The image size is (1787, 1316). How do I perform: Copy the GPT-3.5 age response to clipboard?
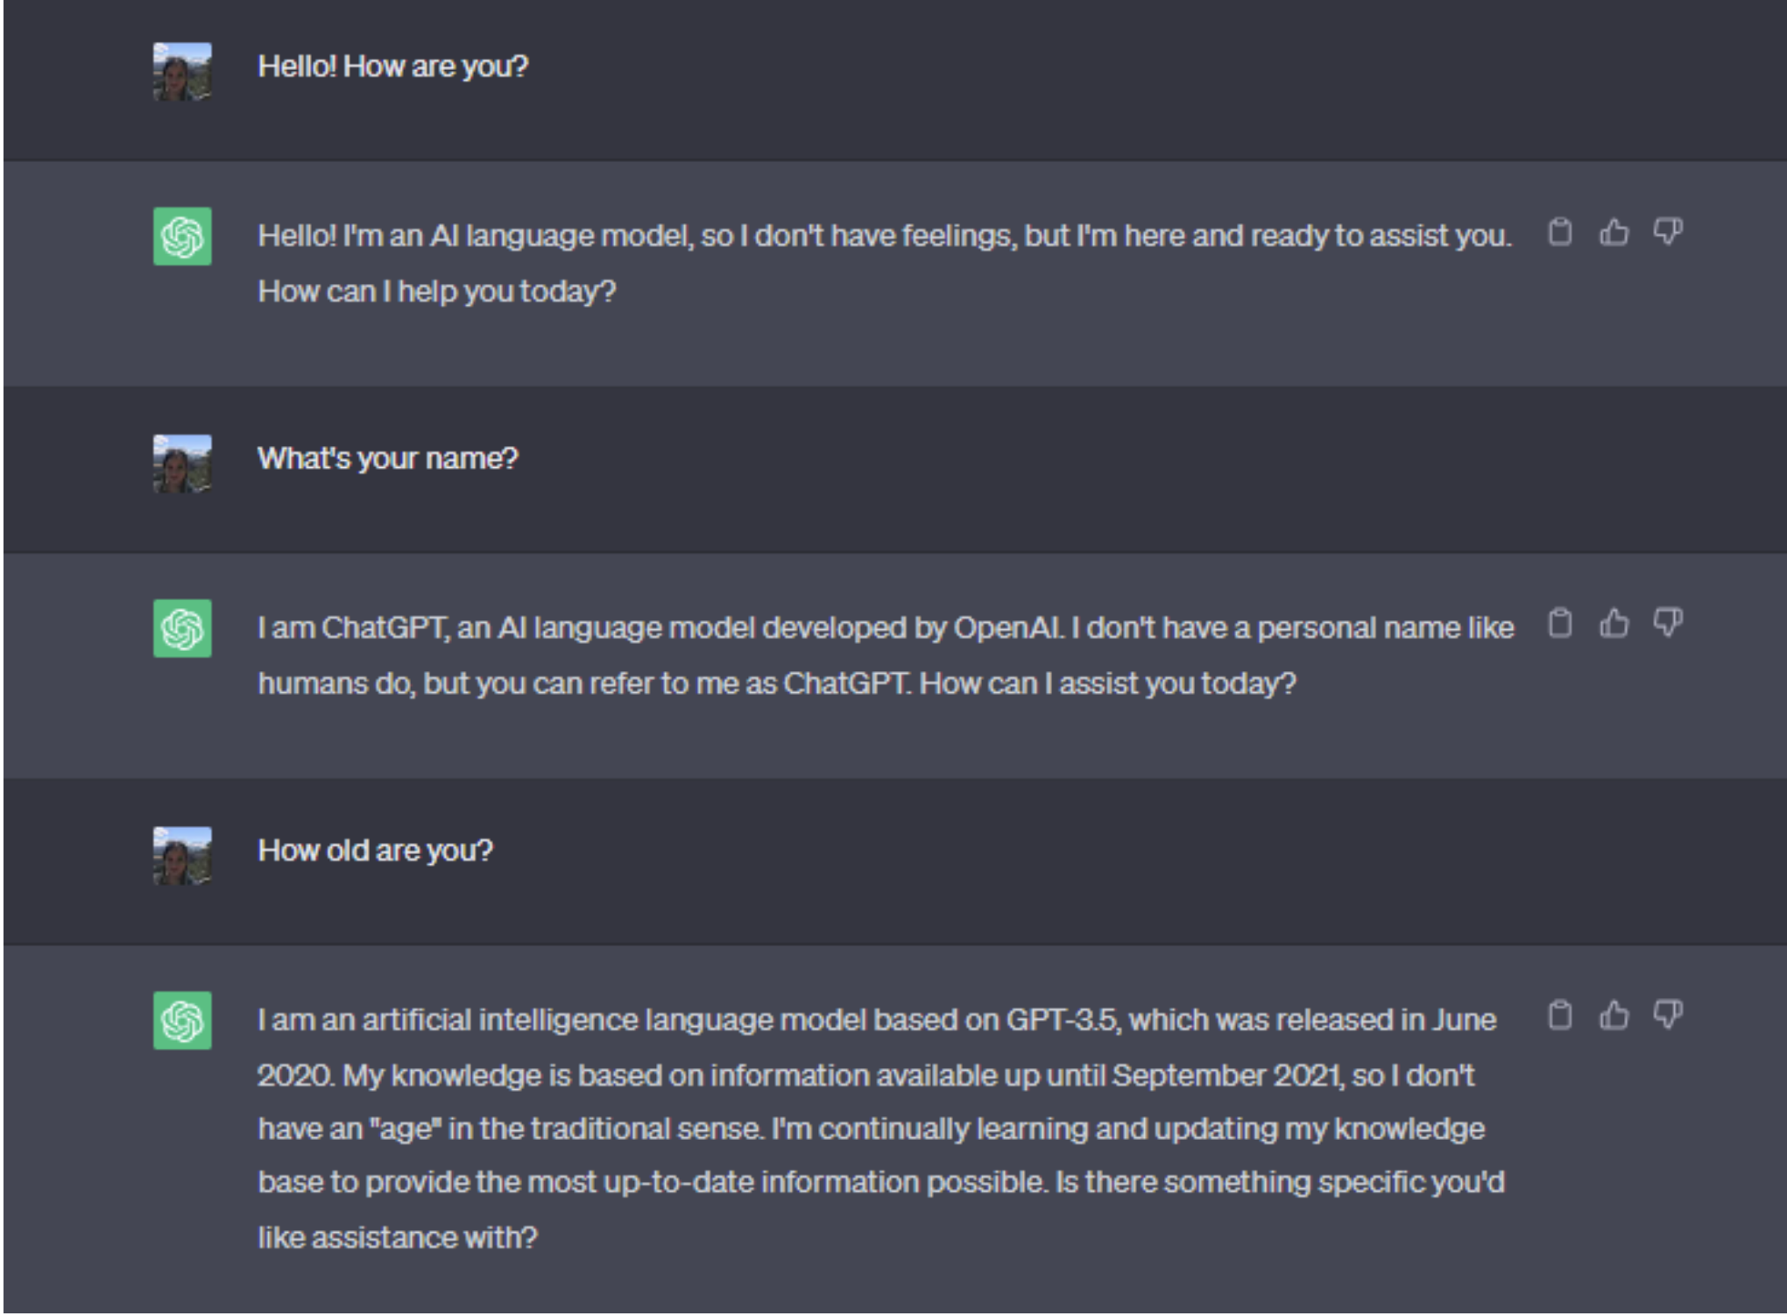1560,1015
